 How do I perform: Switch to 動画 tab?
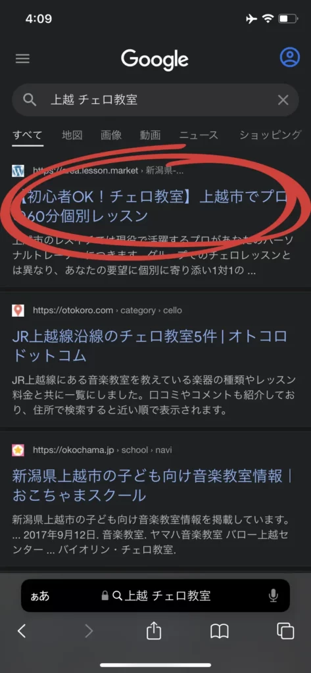(151, 135)
